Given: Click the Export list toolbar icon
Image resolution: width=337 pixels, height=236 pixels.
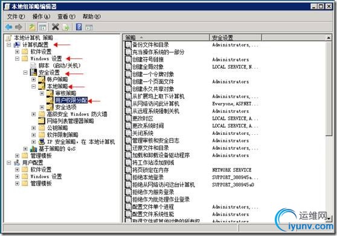Looking at the screenshot, I should [x=66, y=27].
